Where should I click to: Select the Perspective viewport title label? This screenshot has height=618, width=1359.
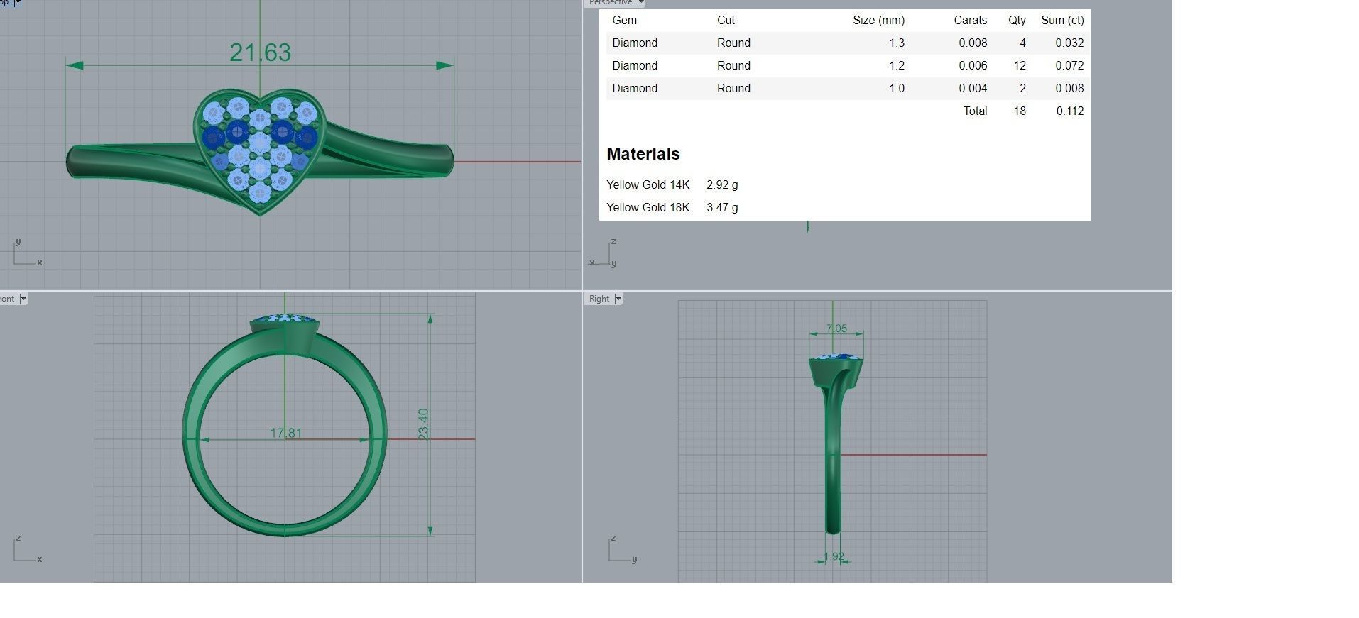pos(610,3)
